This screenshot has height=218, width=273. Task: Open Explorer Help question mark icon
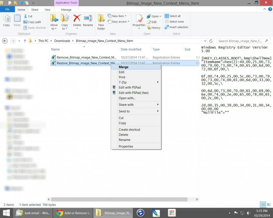pyautogui.click(x=270, y=9)
